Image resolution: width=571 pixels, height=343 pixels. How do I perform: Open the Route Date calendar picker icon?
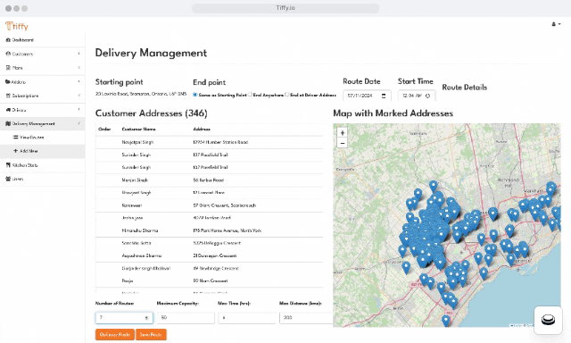point(384,96)
